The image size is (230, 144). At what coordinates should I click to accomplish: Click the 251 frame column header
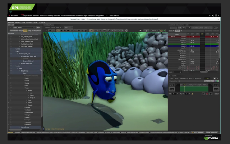[x=202, y=34]
